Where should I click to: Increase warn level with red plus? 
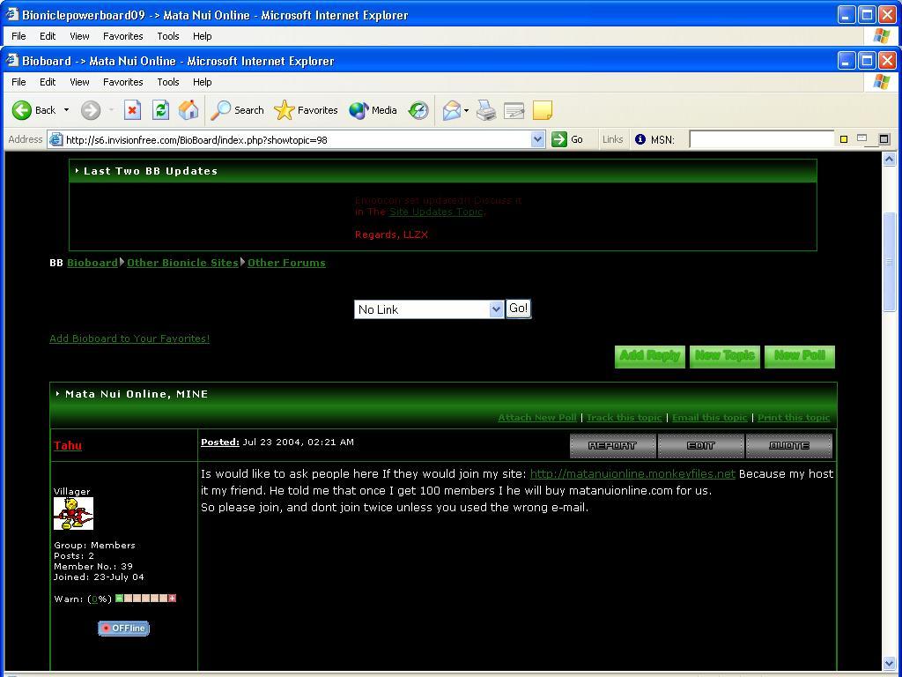pos(172,599)
